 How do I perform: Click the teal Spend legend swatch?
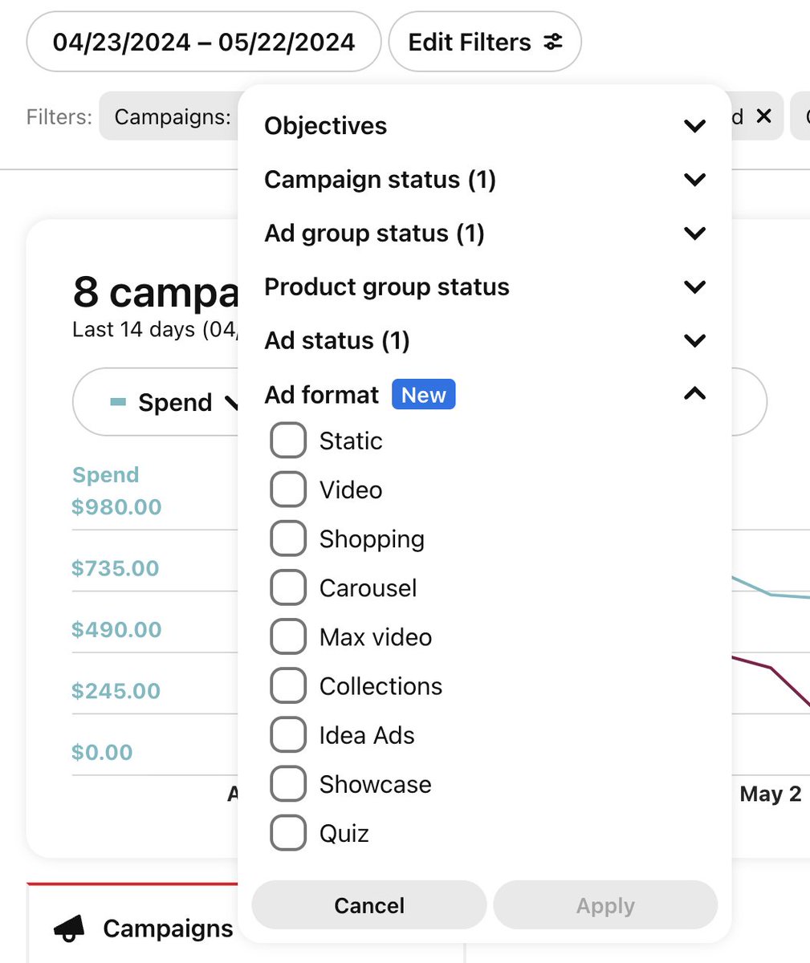point(118,402)
